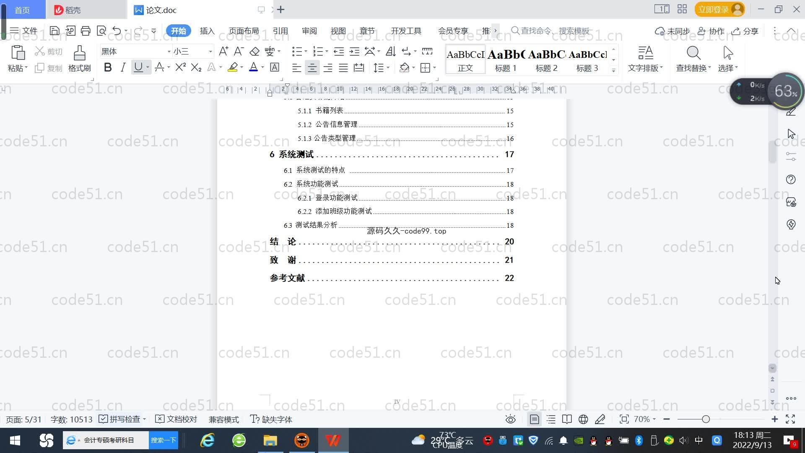Click the Collaborate (协作) button
Screen dimensions: 805x453
coord(711,31)
